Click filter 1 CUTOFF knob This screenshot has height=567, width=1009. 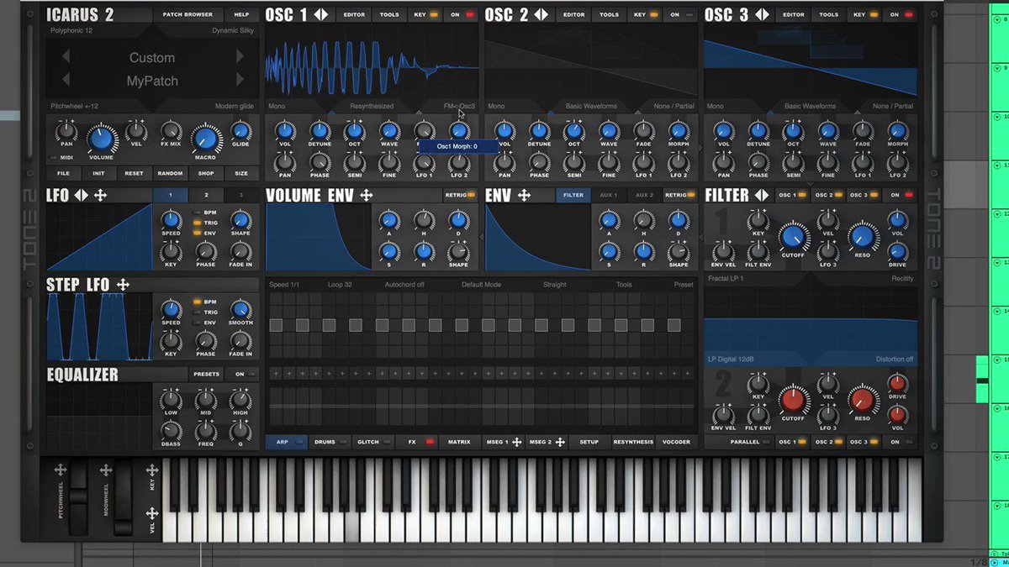click(794, 238)
